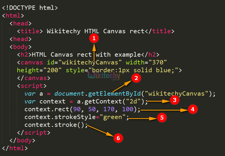Click the <!DOCTYPE html> declaration line
The image size is (225, 156).
[x=30, y=8]
